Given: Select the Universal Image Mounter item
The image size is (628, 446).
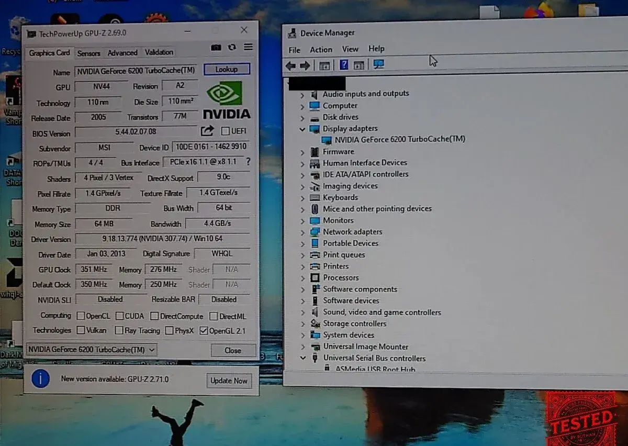Looking at the screenshot, I should pyautogui.click(x=365, y=347).
